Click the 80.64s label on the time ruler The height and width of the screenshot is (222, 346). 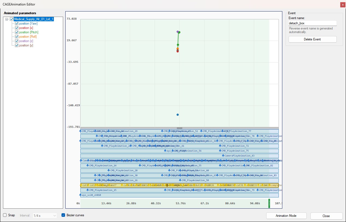(230, 203)
